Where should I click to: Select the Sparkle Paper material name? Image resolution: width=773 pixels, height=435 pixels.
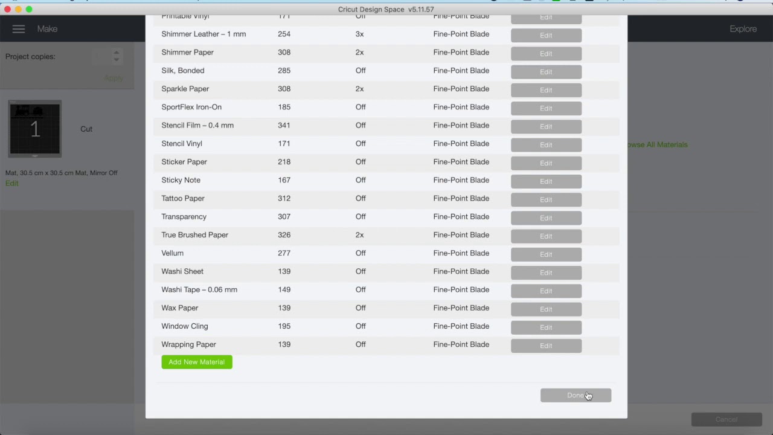pyautogui.click(x=185, y=89)
